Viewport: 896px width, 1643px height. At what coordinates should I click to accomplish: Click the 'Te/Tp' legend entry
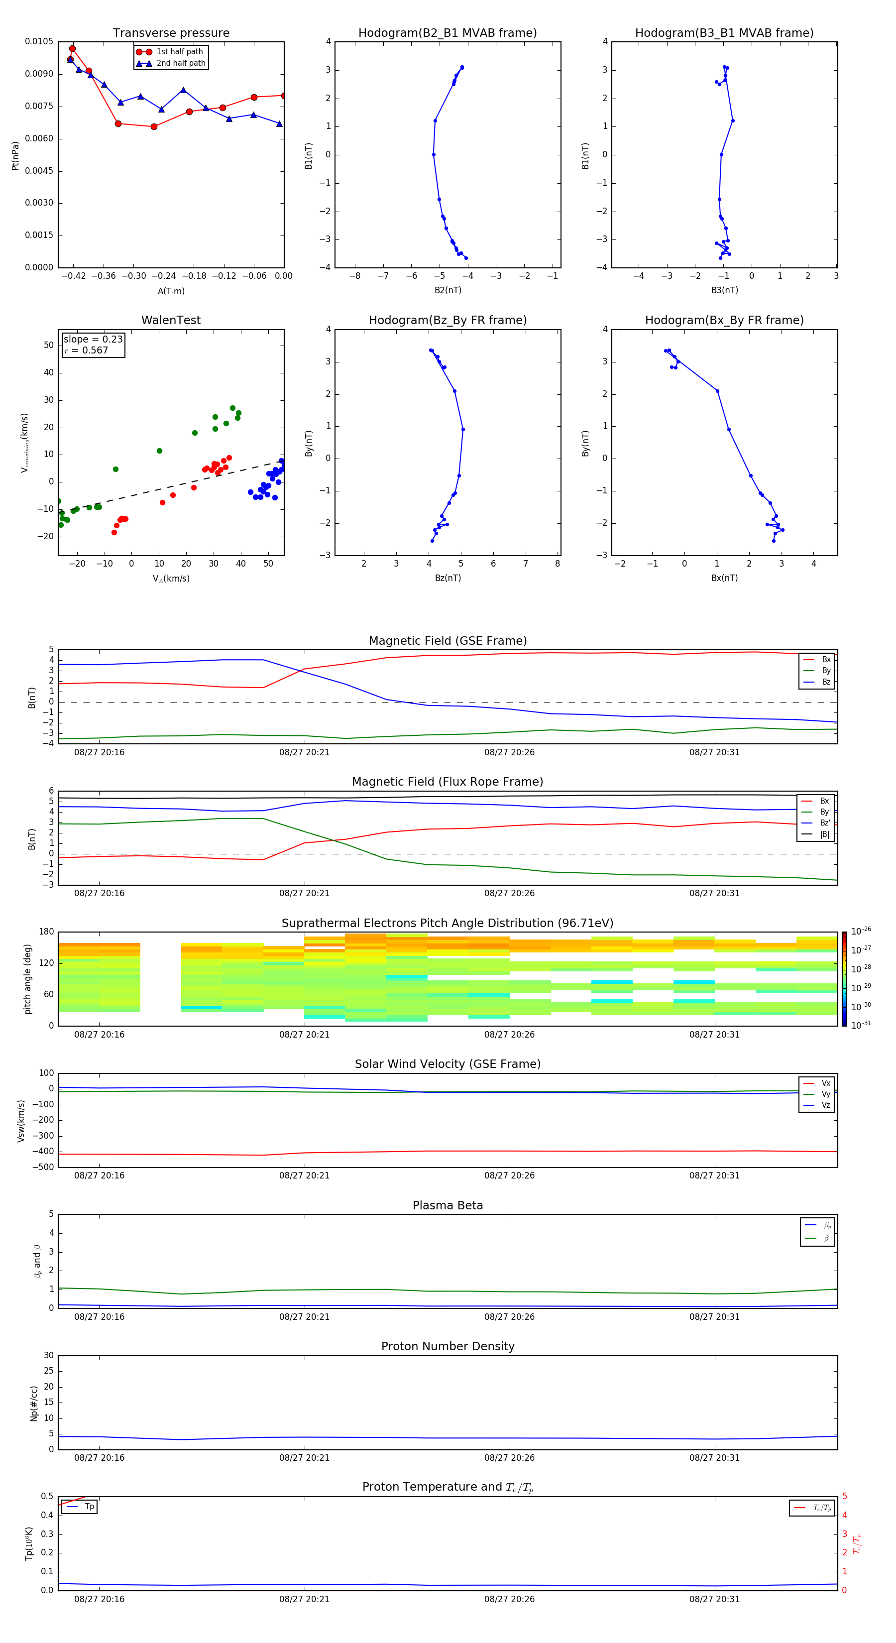(812, 1508)
